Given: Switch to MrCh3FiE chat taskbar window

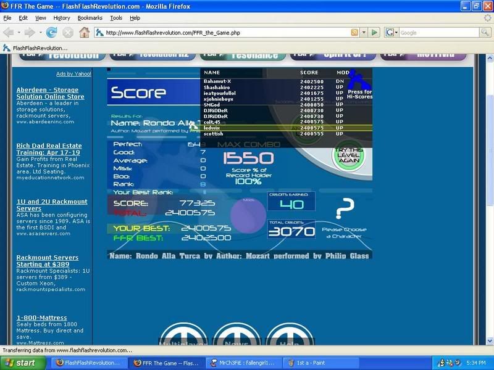Looking at the screenshot, I should (245, 363).
